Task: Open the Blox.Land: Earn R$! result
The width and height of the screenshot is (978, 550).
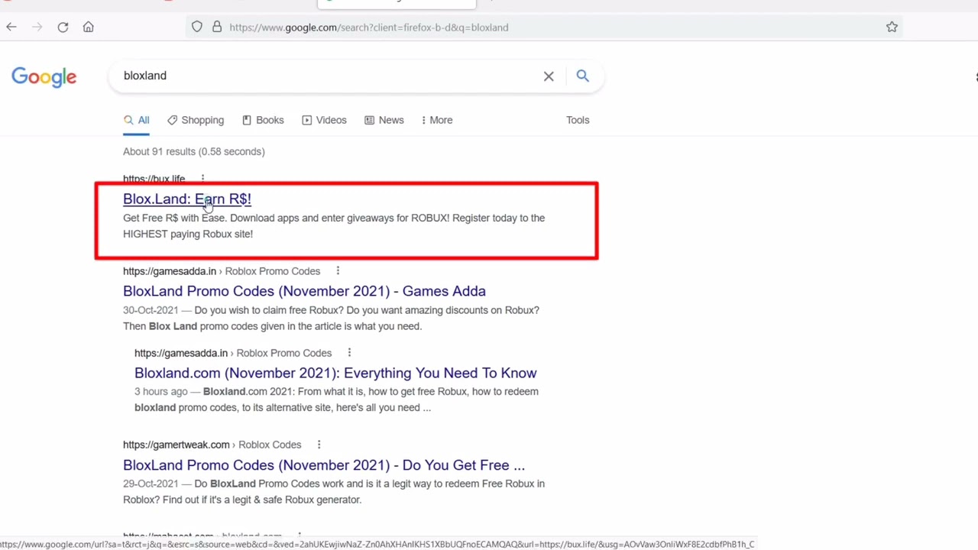Action: pyautogui.click(x=187, y=199)
